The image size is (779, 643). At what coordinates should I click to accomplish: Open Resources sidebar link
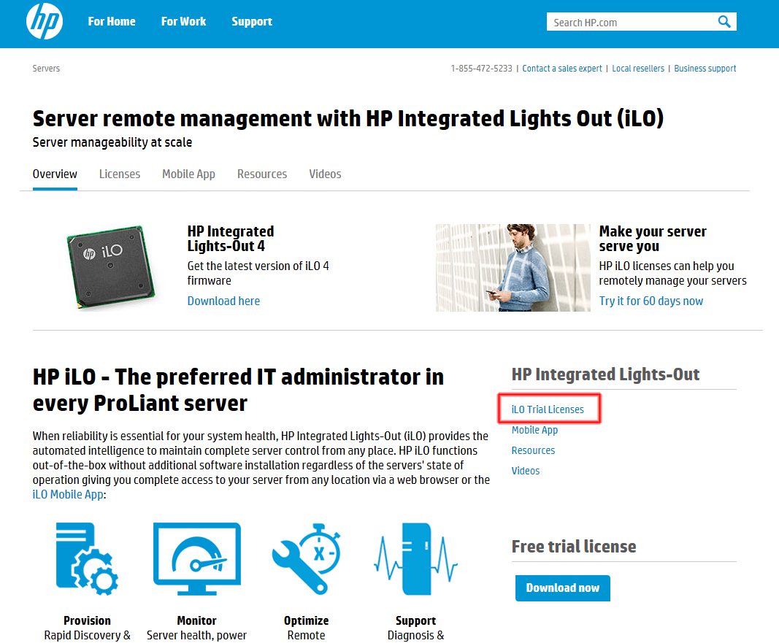tap(533, 450)
